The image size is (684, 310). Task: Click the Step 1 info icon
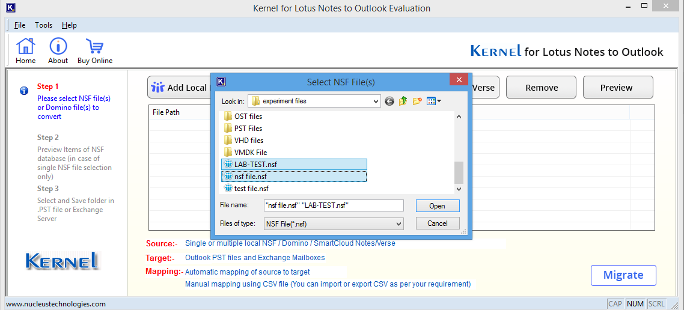[x=24, y=91]
